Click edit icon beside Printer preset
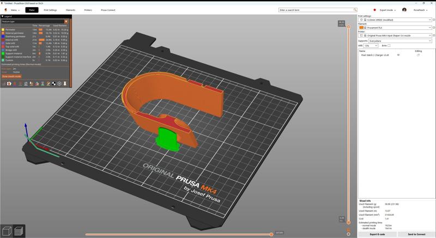Viewport: 436px width, 238px height. click(x=434, y=35)
